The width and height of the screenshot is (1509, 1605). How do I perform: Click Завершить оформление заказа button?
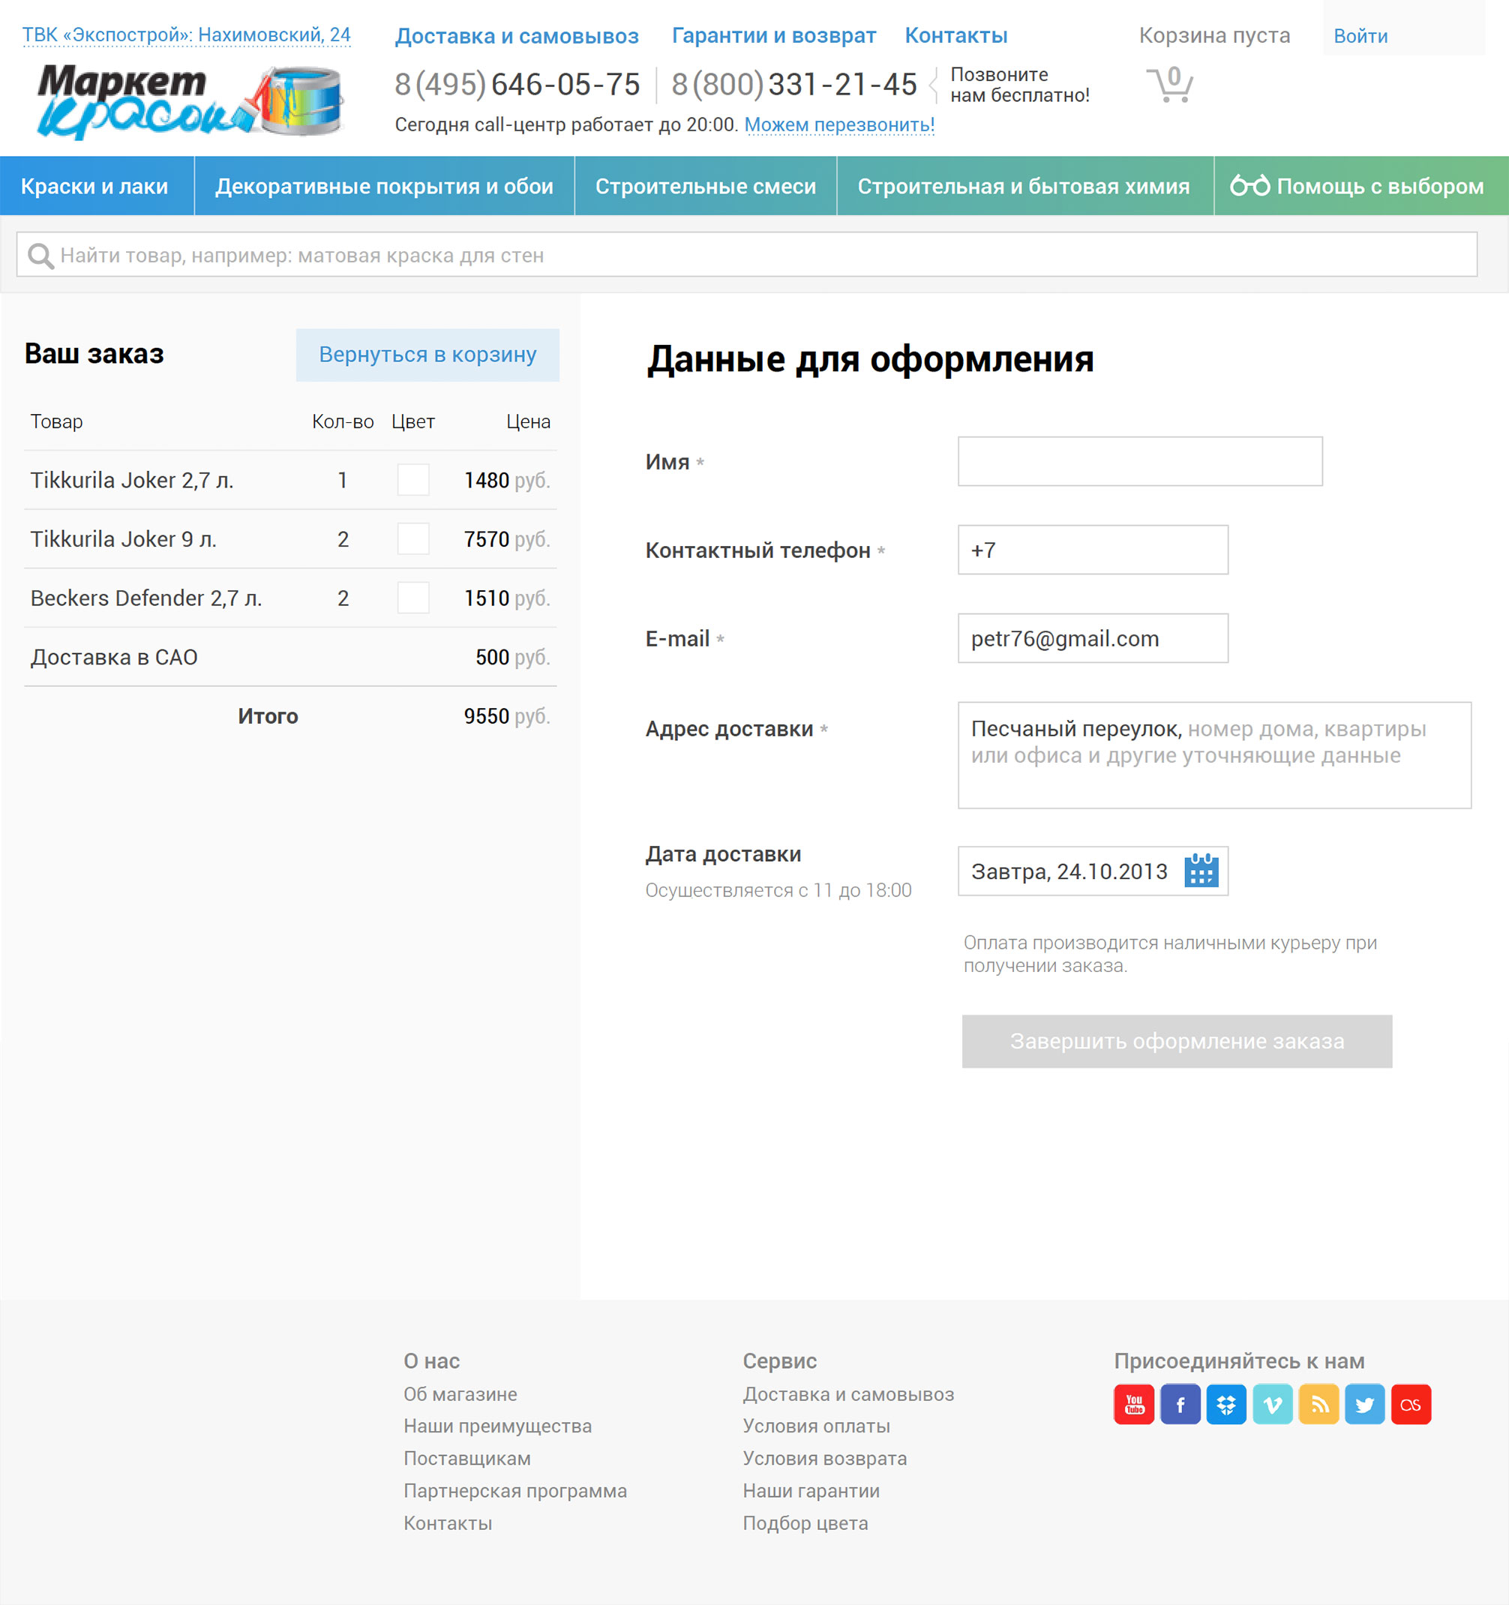pos(1176,1041)
